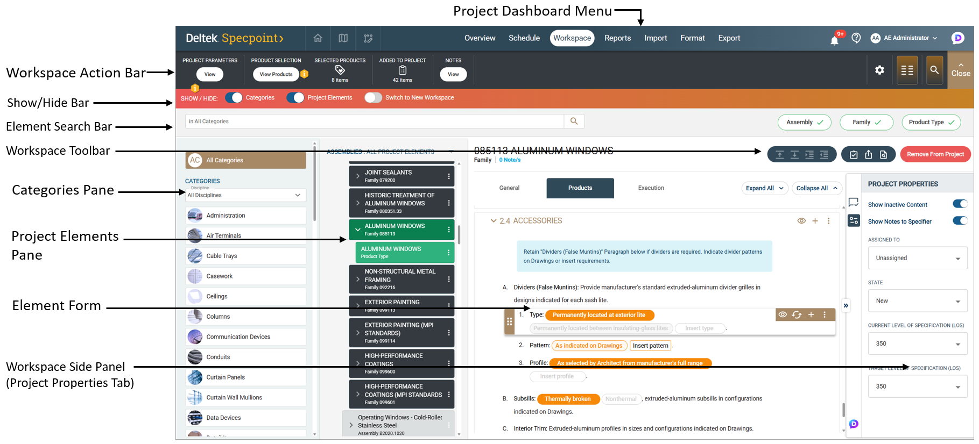
Task: Disable Show Inactive Content toggle
Action: [960, 204]
